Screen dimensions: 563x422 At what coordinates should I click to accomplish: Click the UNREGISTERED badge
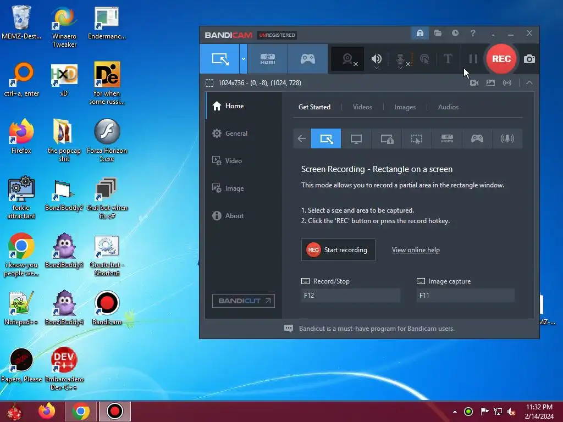click(x=277, y=35)
